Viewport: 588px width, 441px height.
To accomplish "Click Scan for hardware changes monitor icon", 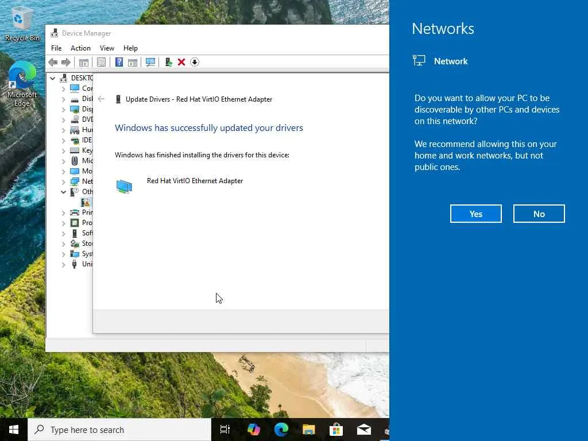I will (150, 62).
